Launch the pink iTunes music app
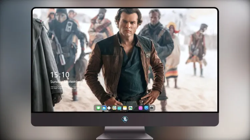This screenshot has width=250, height=140. pyautogui.click(x=140, y=108)
